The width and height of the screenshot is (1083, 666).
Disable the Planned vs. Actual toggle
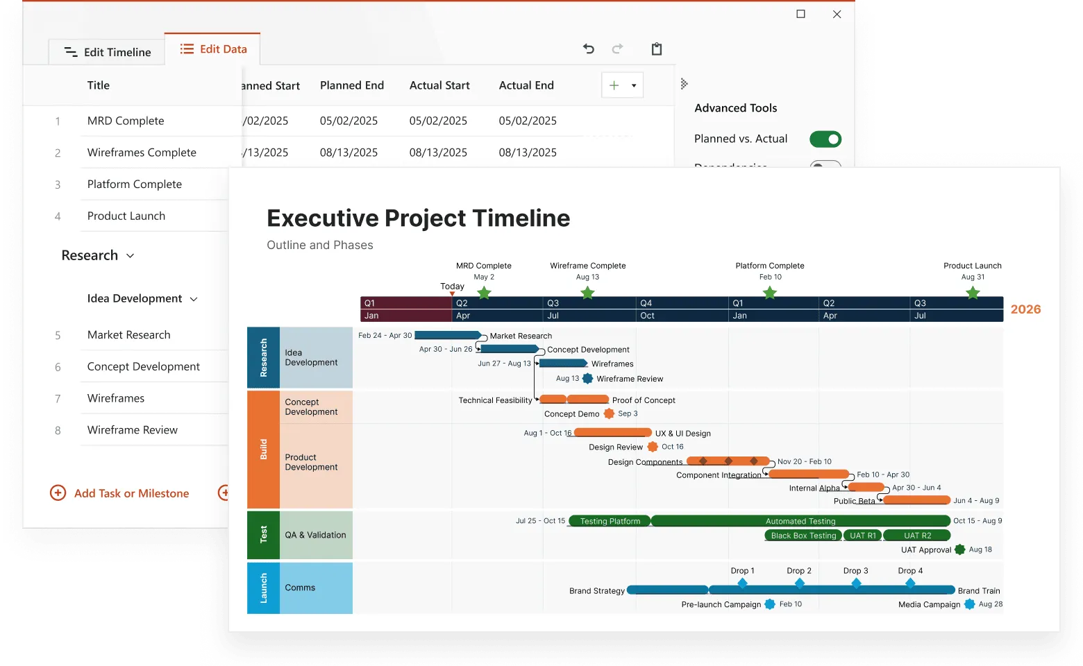pos(825,139)
